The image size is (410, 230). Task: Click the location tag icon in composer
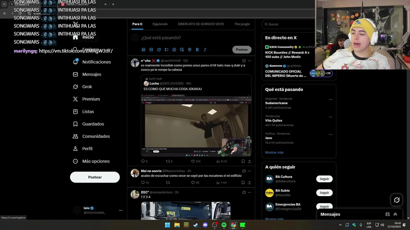(x=190, y=50)
